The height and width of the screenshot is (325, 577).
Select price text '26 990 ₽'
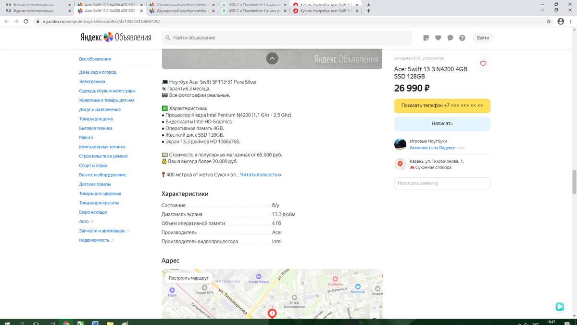click(x=412, y=88)
